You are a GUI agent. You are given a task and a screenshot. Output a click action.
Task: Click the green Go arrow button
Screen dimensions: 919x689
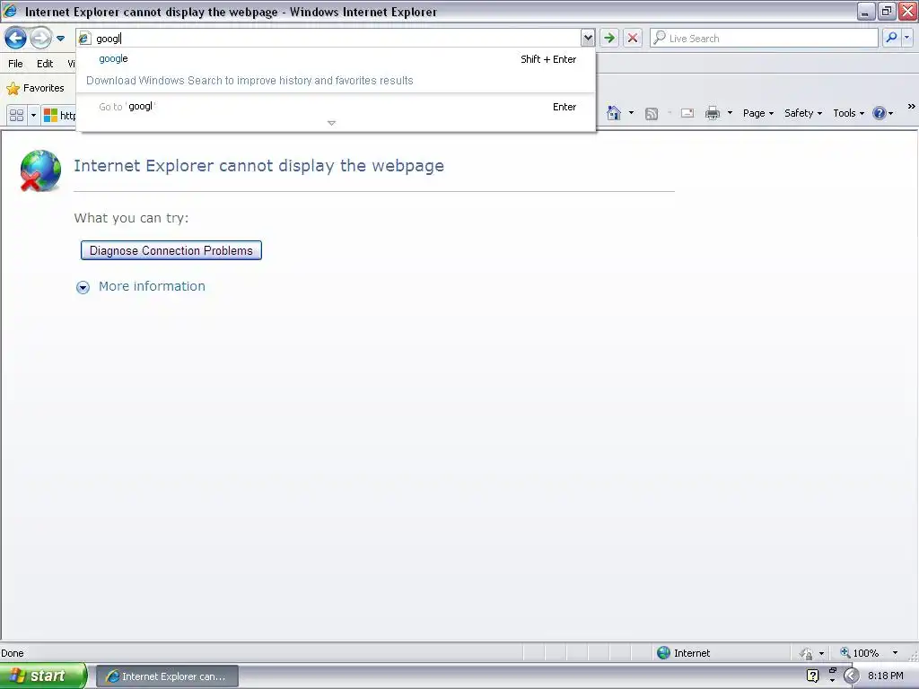click(609, 38)
